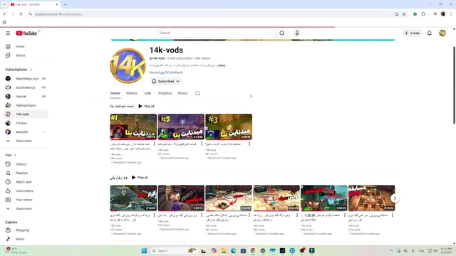Click the search magnifier button
The height and width of the screenshot is (256, 456).
(282, 33)
